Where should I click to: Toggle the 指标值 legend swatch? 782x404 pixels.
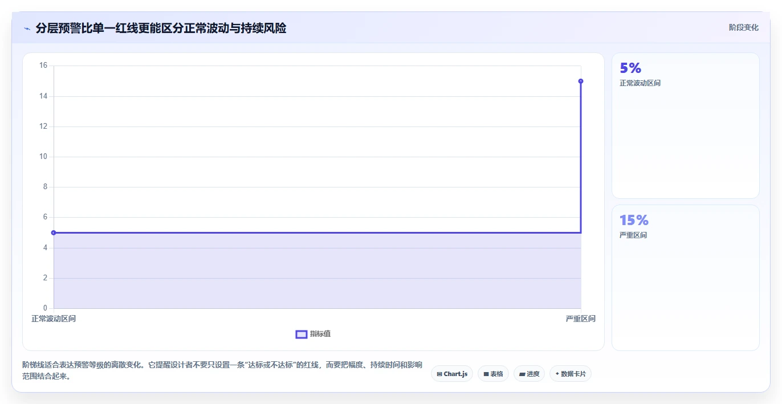coord(302,334)
